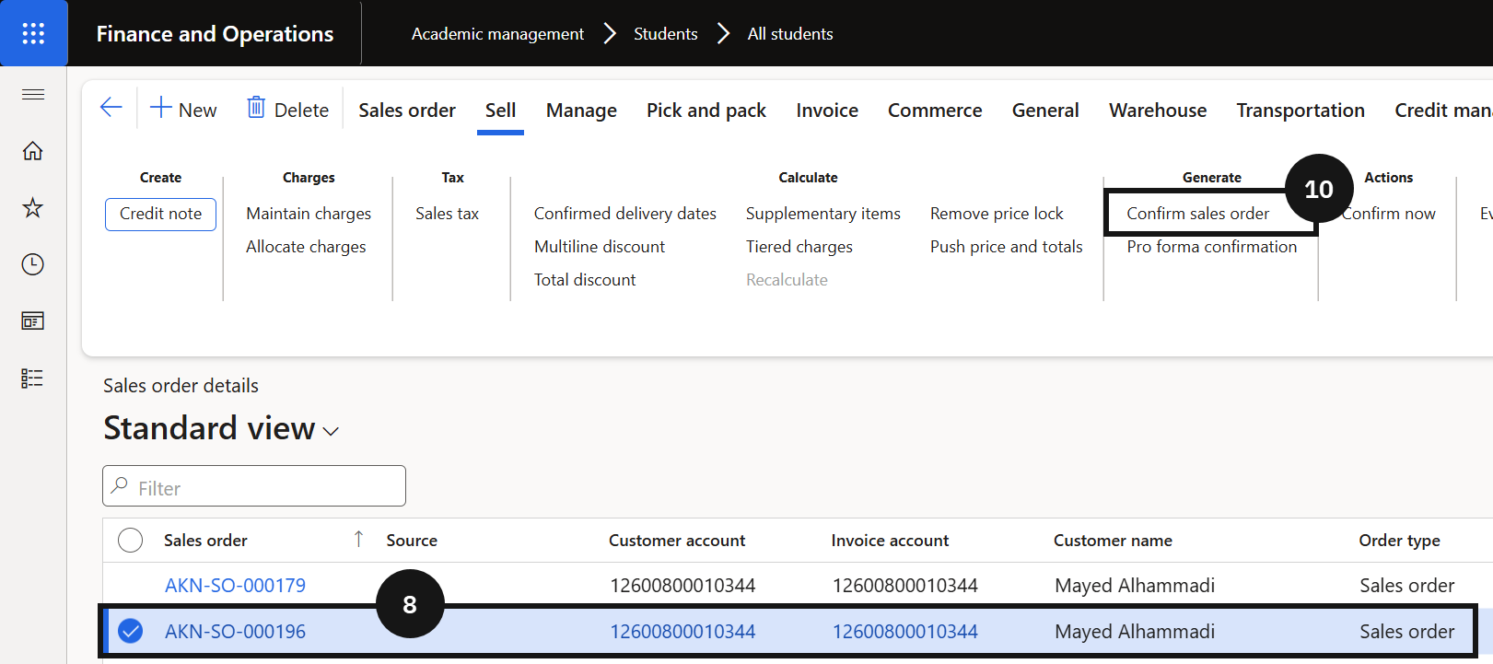
Task: Open Recent clock icon in sidebar
Action: tap(33, 264)
